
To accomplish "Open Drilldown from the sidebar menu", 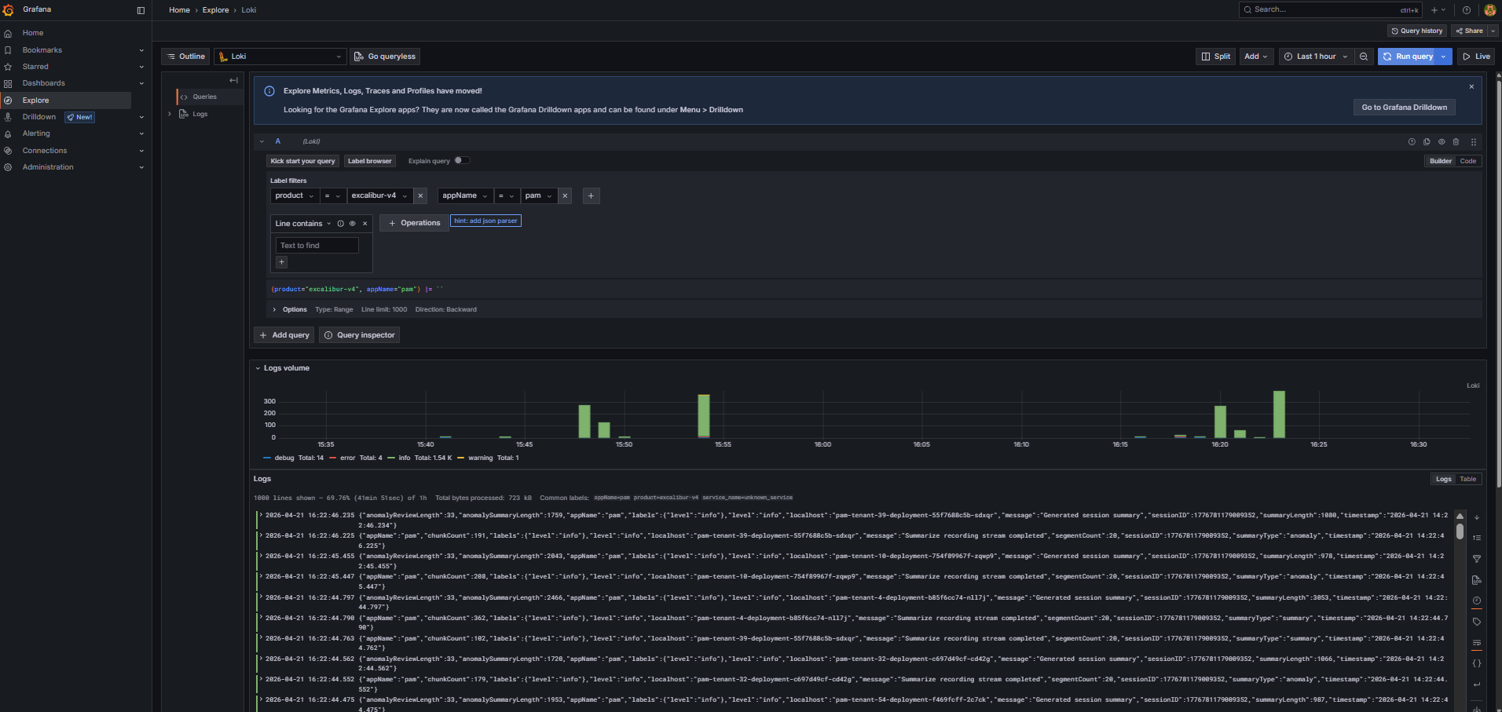I will [x=38, y=116].
